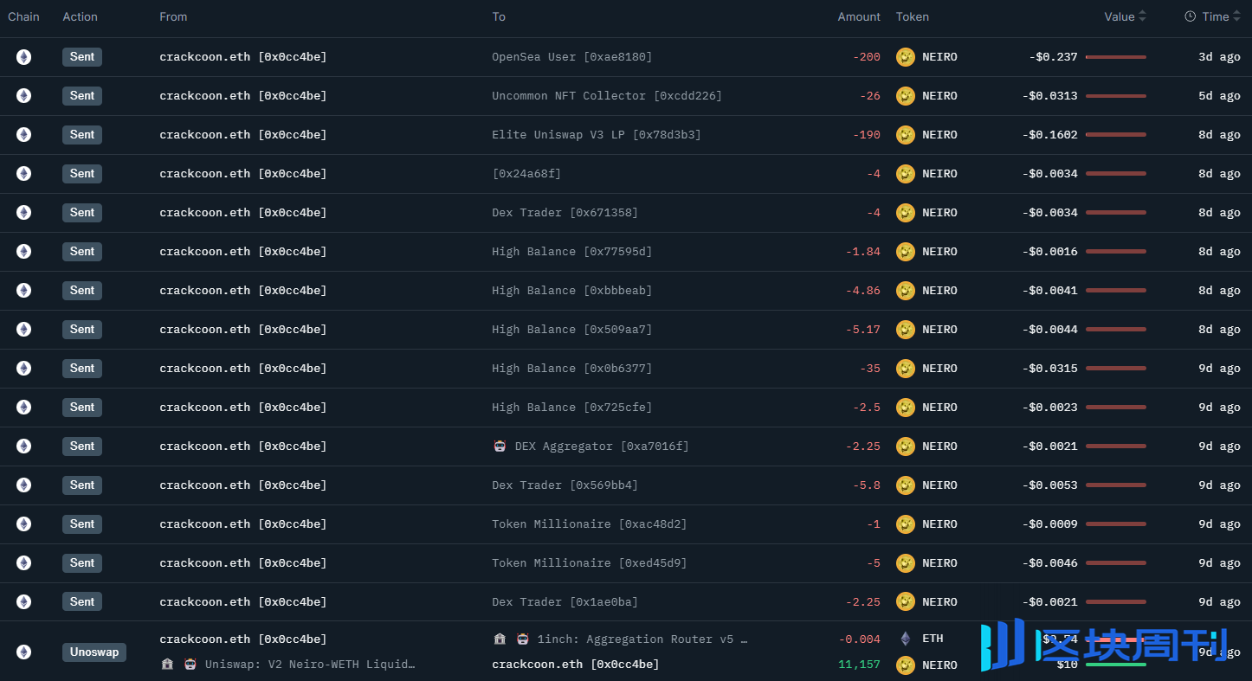Click the Amount column header
This screenshot has height=681, width=1252.
click(x=859, y=16)
